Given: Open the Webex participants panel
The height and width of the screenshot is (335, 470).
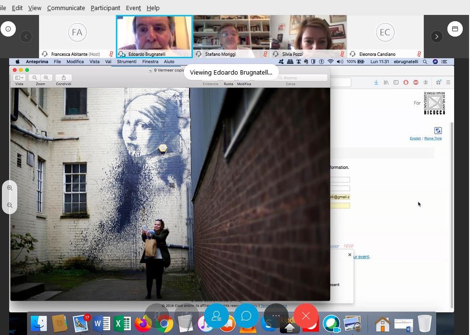Looking at the screenshot, I should [216, 316].
